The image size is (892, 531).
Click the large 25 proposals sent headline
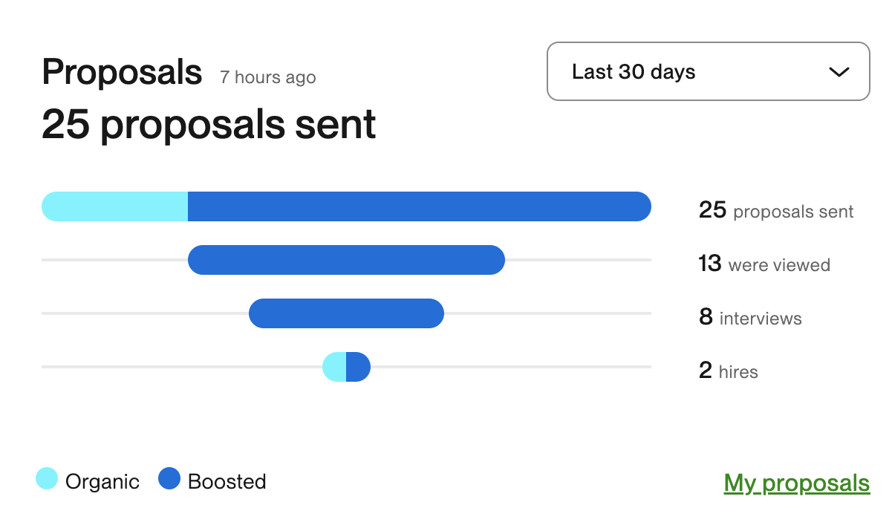click(x=209, y=124)
